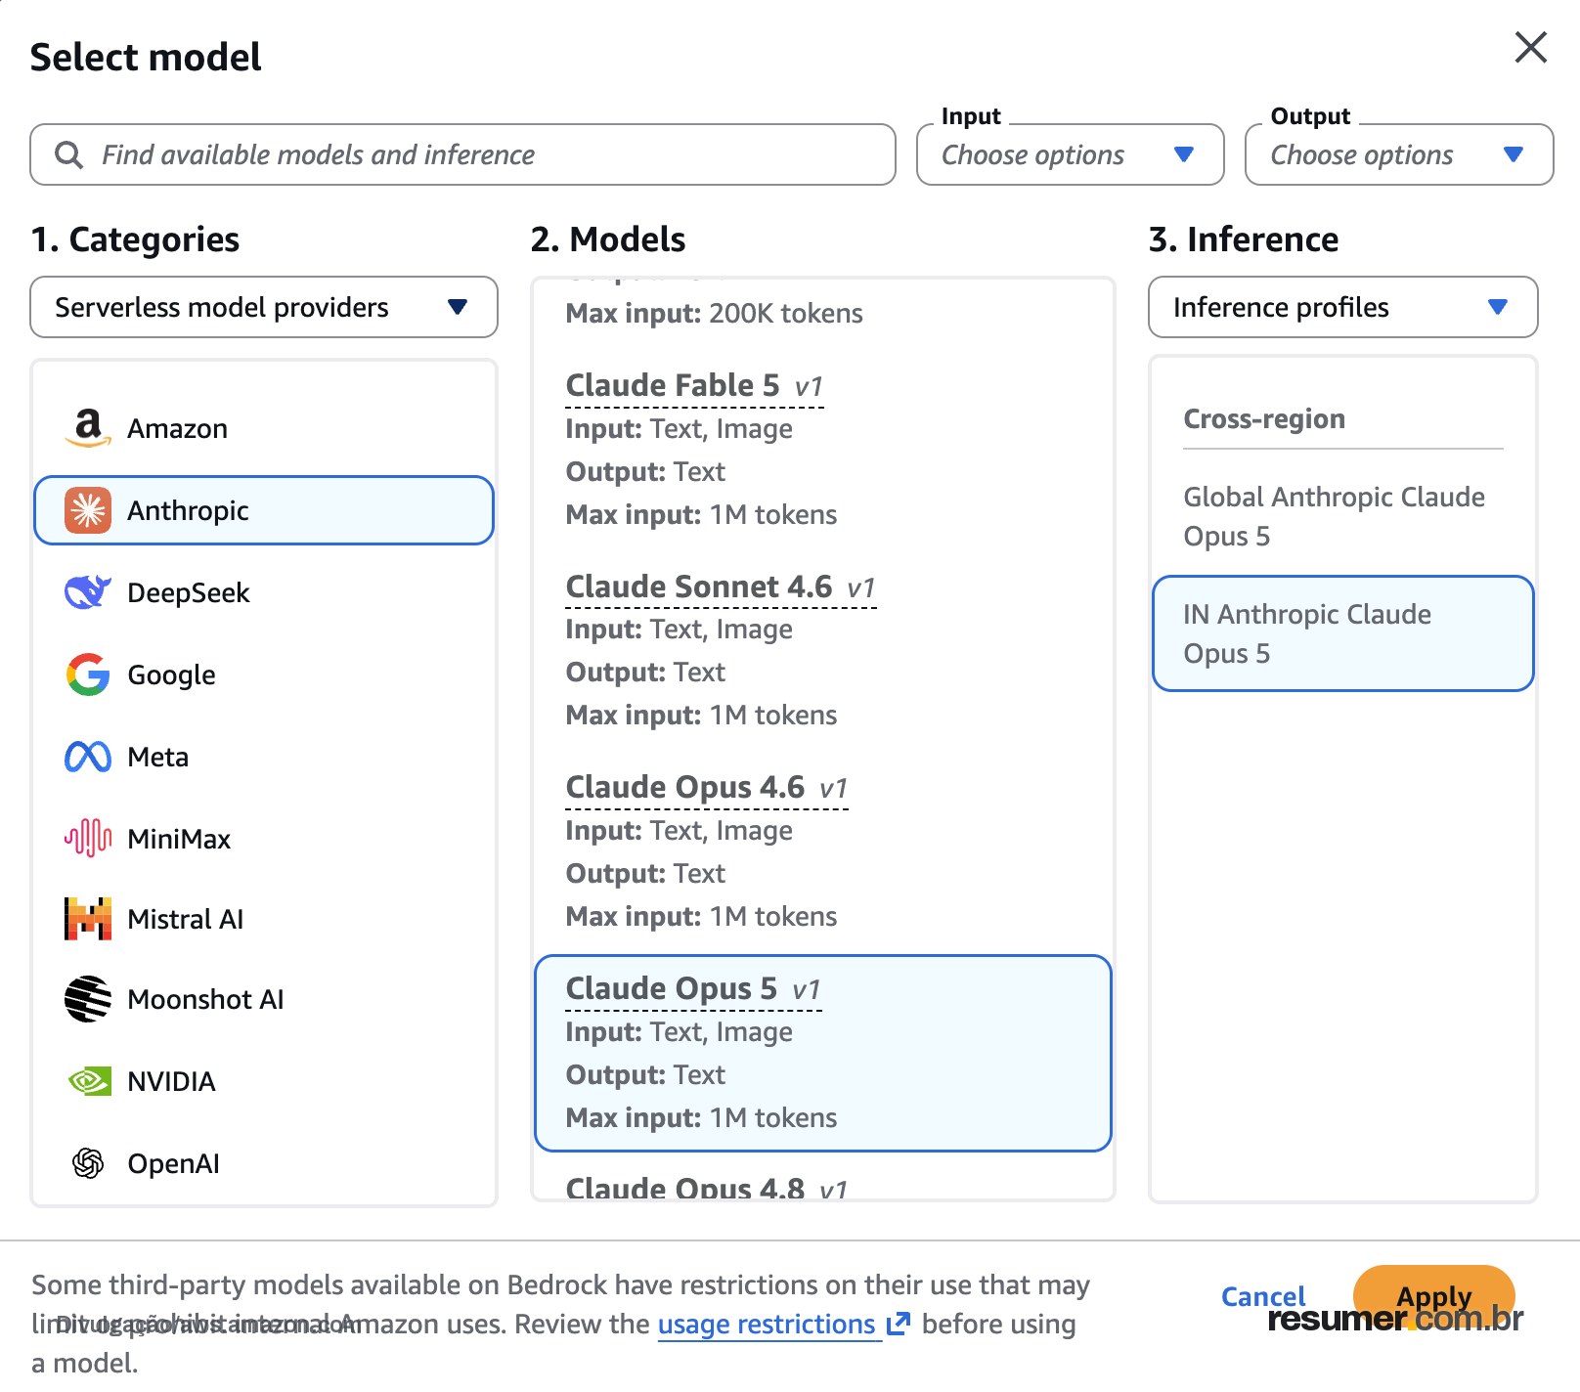Select the Moonshot AI provider

click(264, 999)
